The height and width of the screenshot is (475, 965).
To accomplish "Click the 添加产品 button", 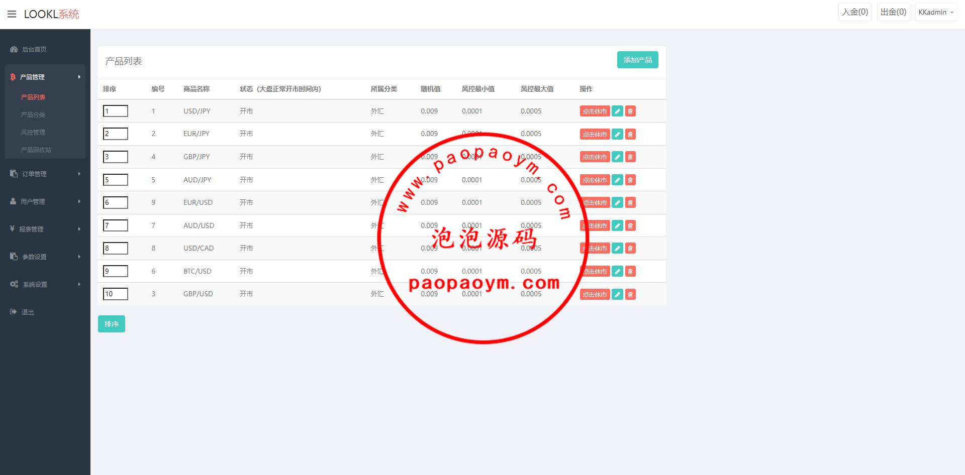I will (x=637, y=60).
